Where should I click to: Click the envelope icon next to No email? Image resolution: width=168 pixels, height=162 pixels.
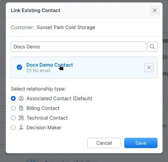coord(29,71)
